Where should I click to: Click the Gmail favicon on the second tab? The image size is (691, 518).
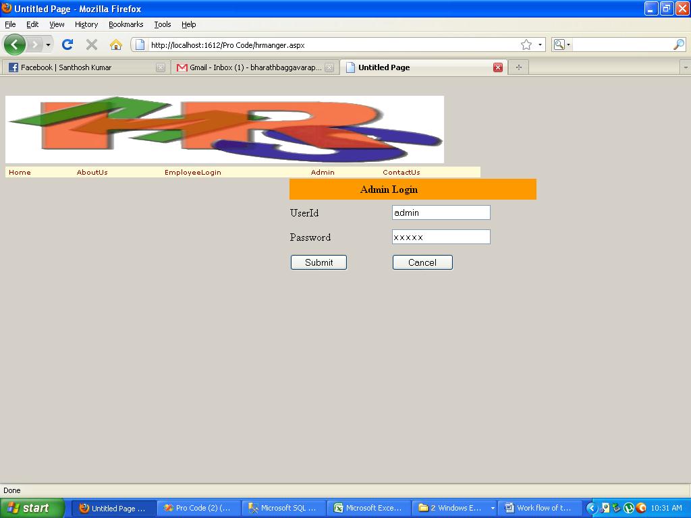point(182,67)
